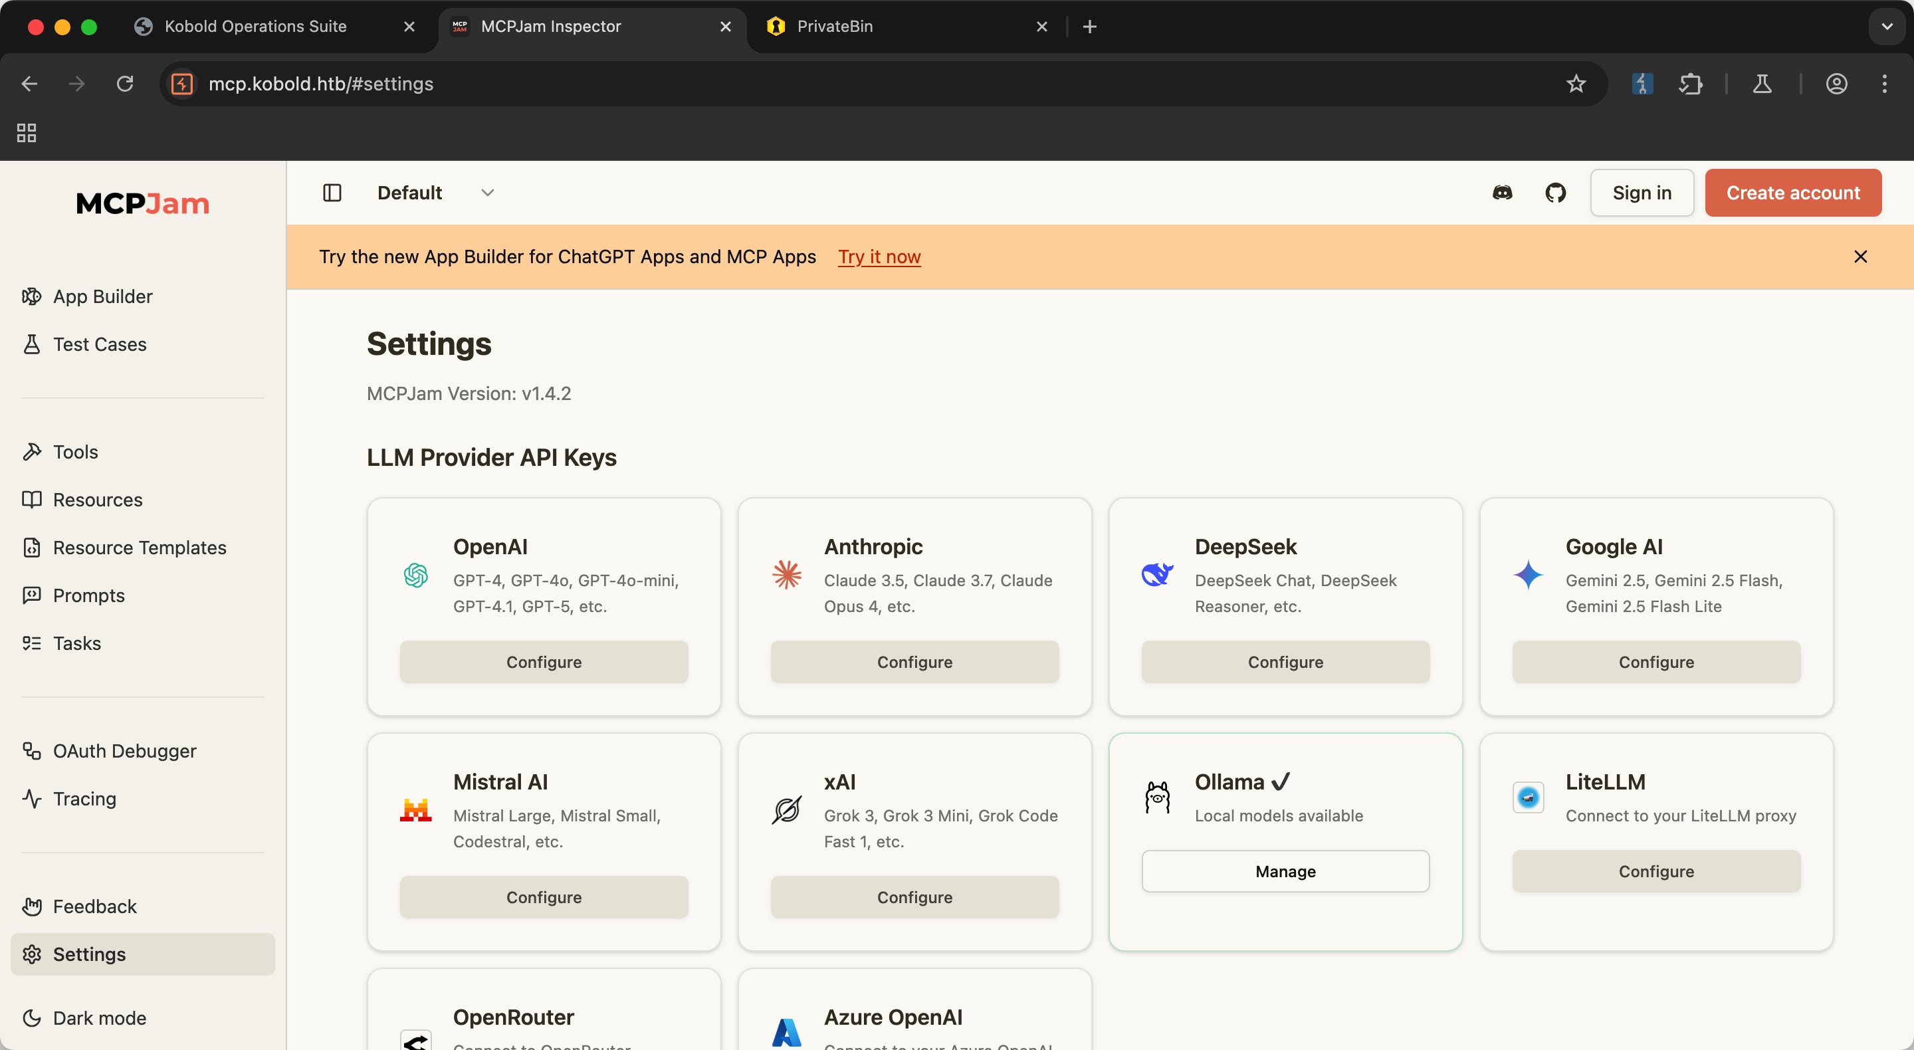Open the Discord link icon

click(1503, 193)
